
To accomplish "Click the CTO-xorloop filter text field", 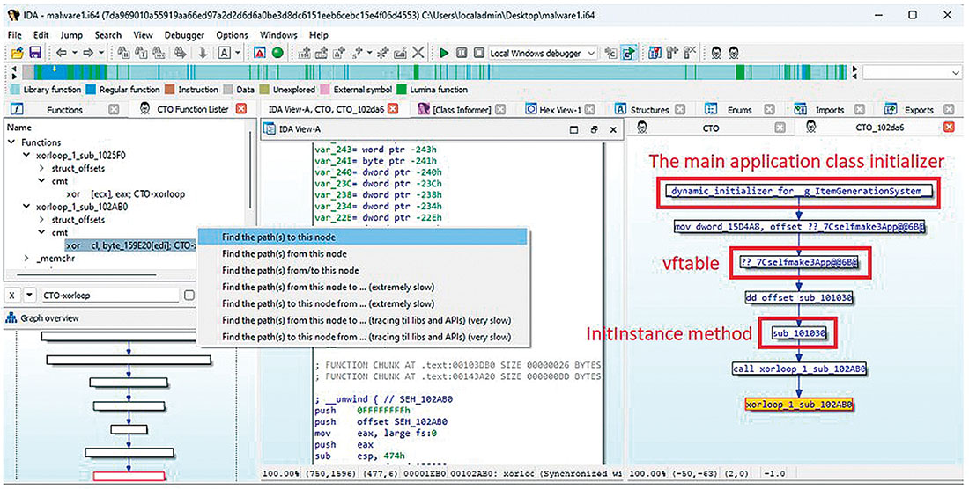I will pyautogui.click(x=106, y=296).
